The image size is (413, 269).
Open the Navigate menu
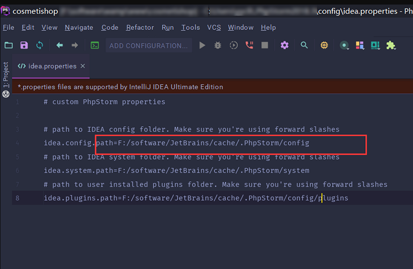79,27
